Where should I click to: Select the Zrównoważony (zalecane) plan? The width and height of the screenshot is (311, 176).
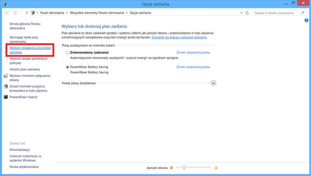pos(67,53)
